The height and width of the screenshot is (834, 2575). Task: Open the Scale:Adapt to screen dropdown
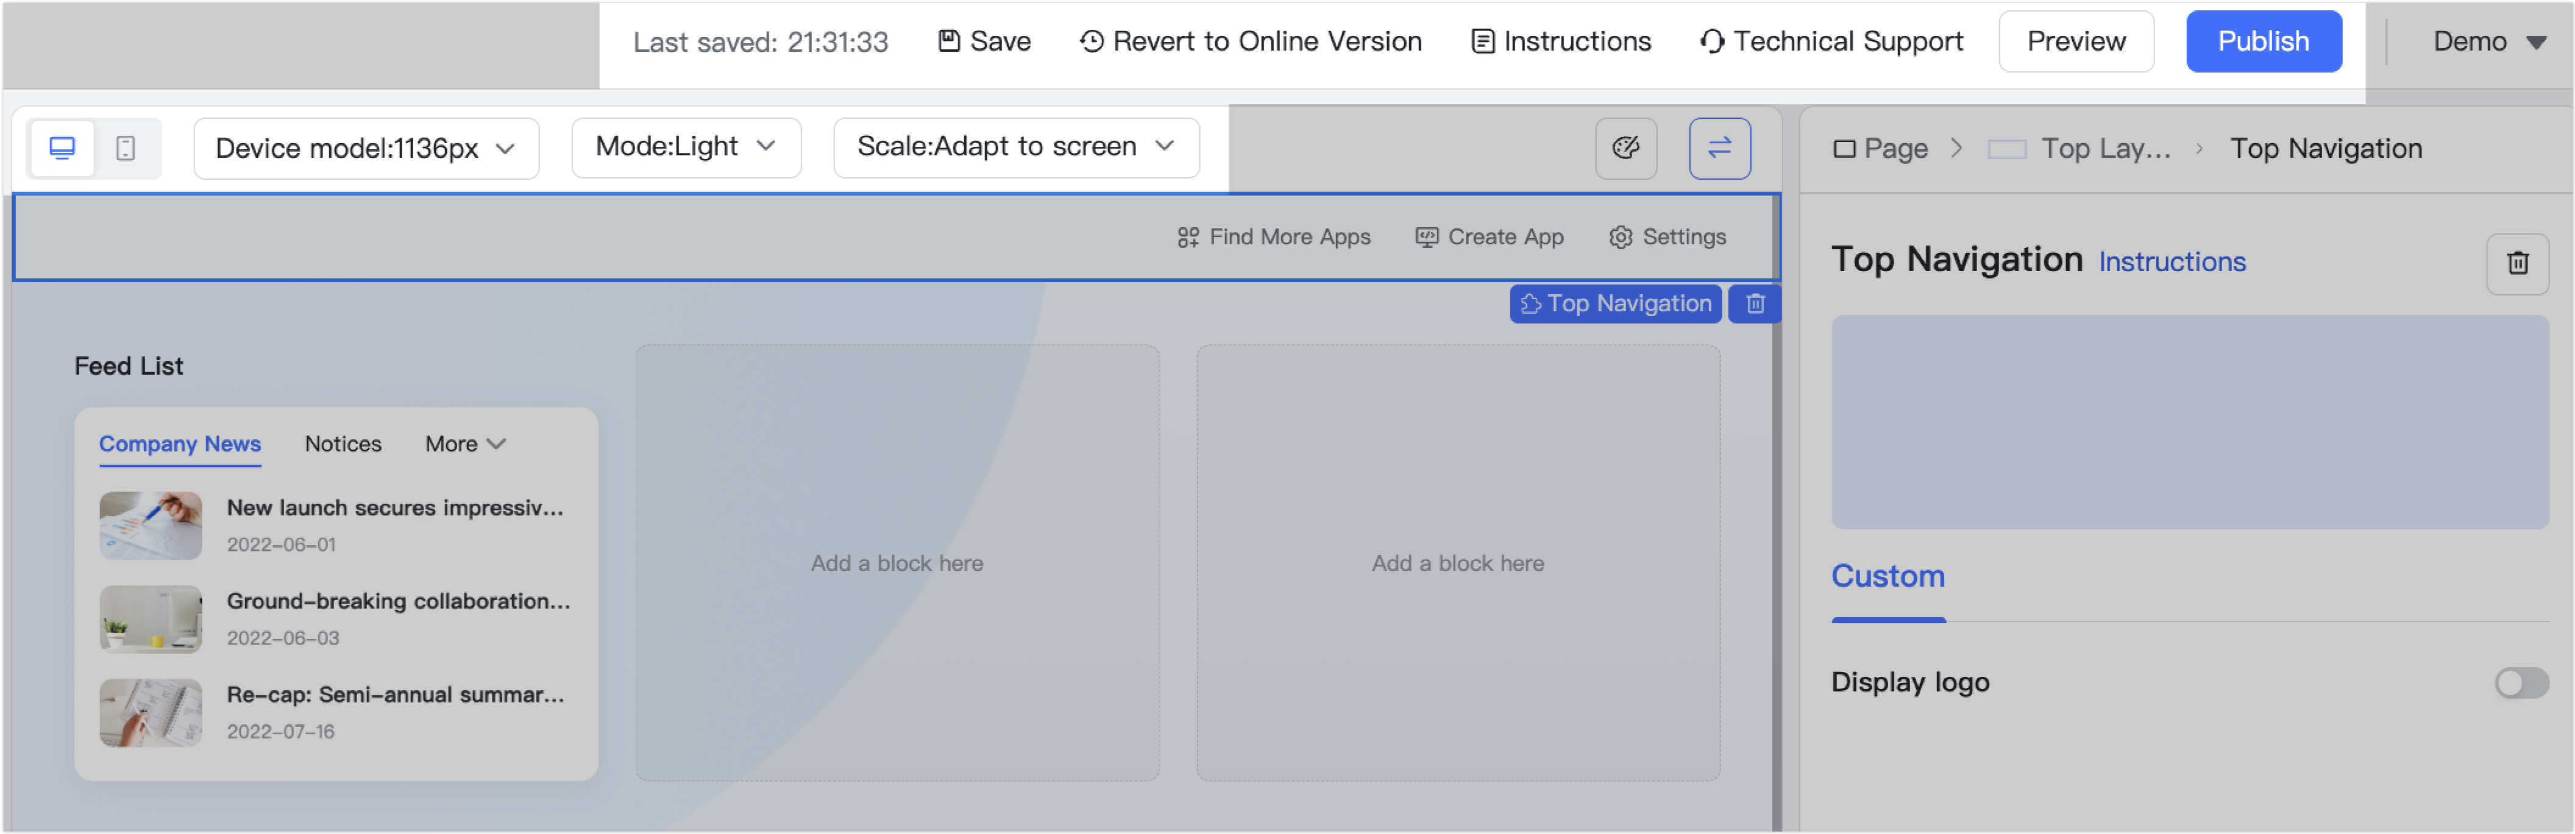pyautogui.click(x=1015, y=147)
